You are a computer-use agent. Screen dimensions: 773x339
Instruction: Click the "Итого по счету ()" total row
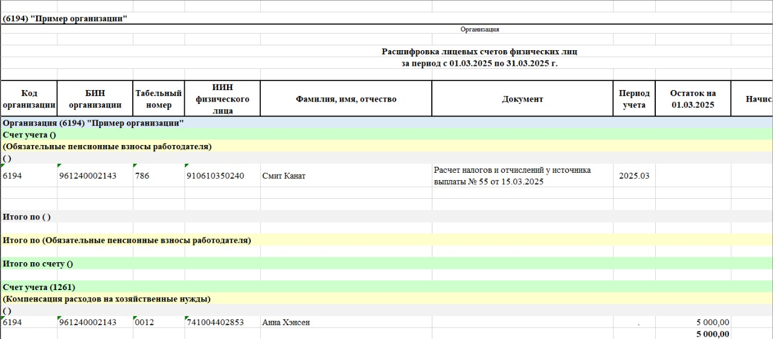(x=38, y=263)
